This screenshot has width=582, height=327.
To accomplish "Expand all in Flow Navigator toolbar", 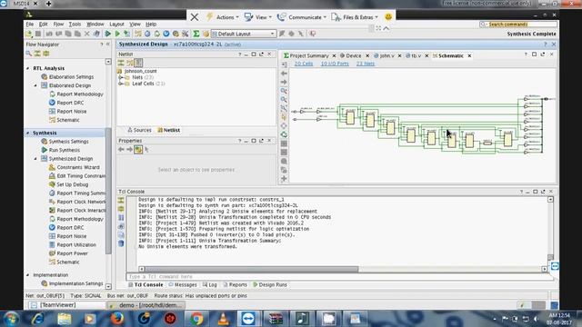I will click(x=46, y=54).
